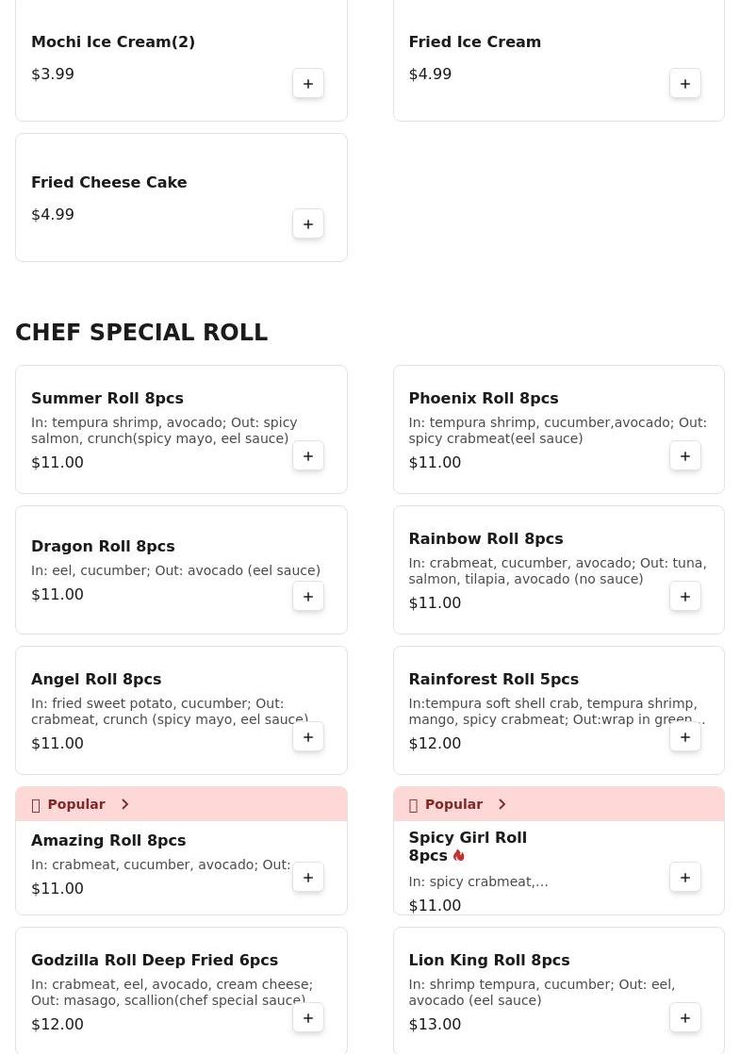Image resolution: width=740 pixels, height=1054 pixels.
Task: Expand Popular chevron above Spicy Girl Roll
Action: (502, 804)
